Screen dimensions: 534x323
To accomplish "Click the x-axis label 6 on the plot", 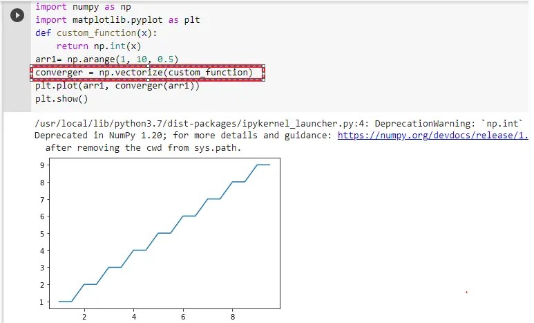I will coord(183,317).
